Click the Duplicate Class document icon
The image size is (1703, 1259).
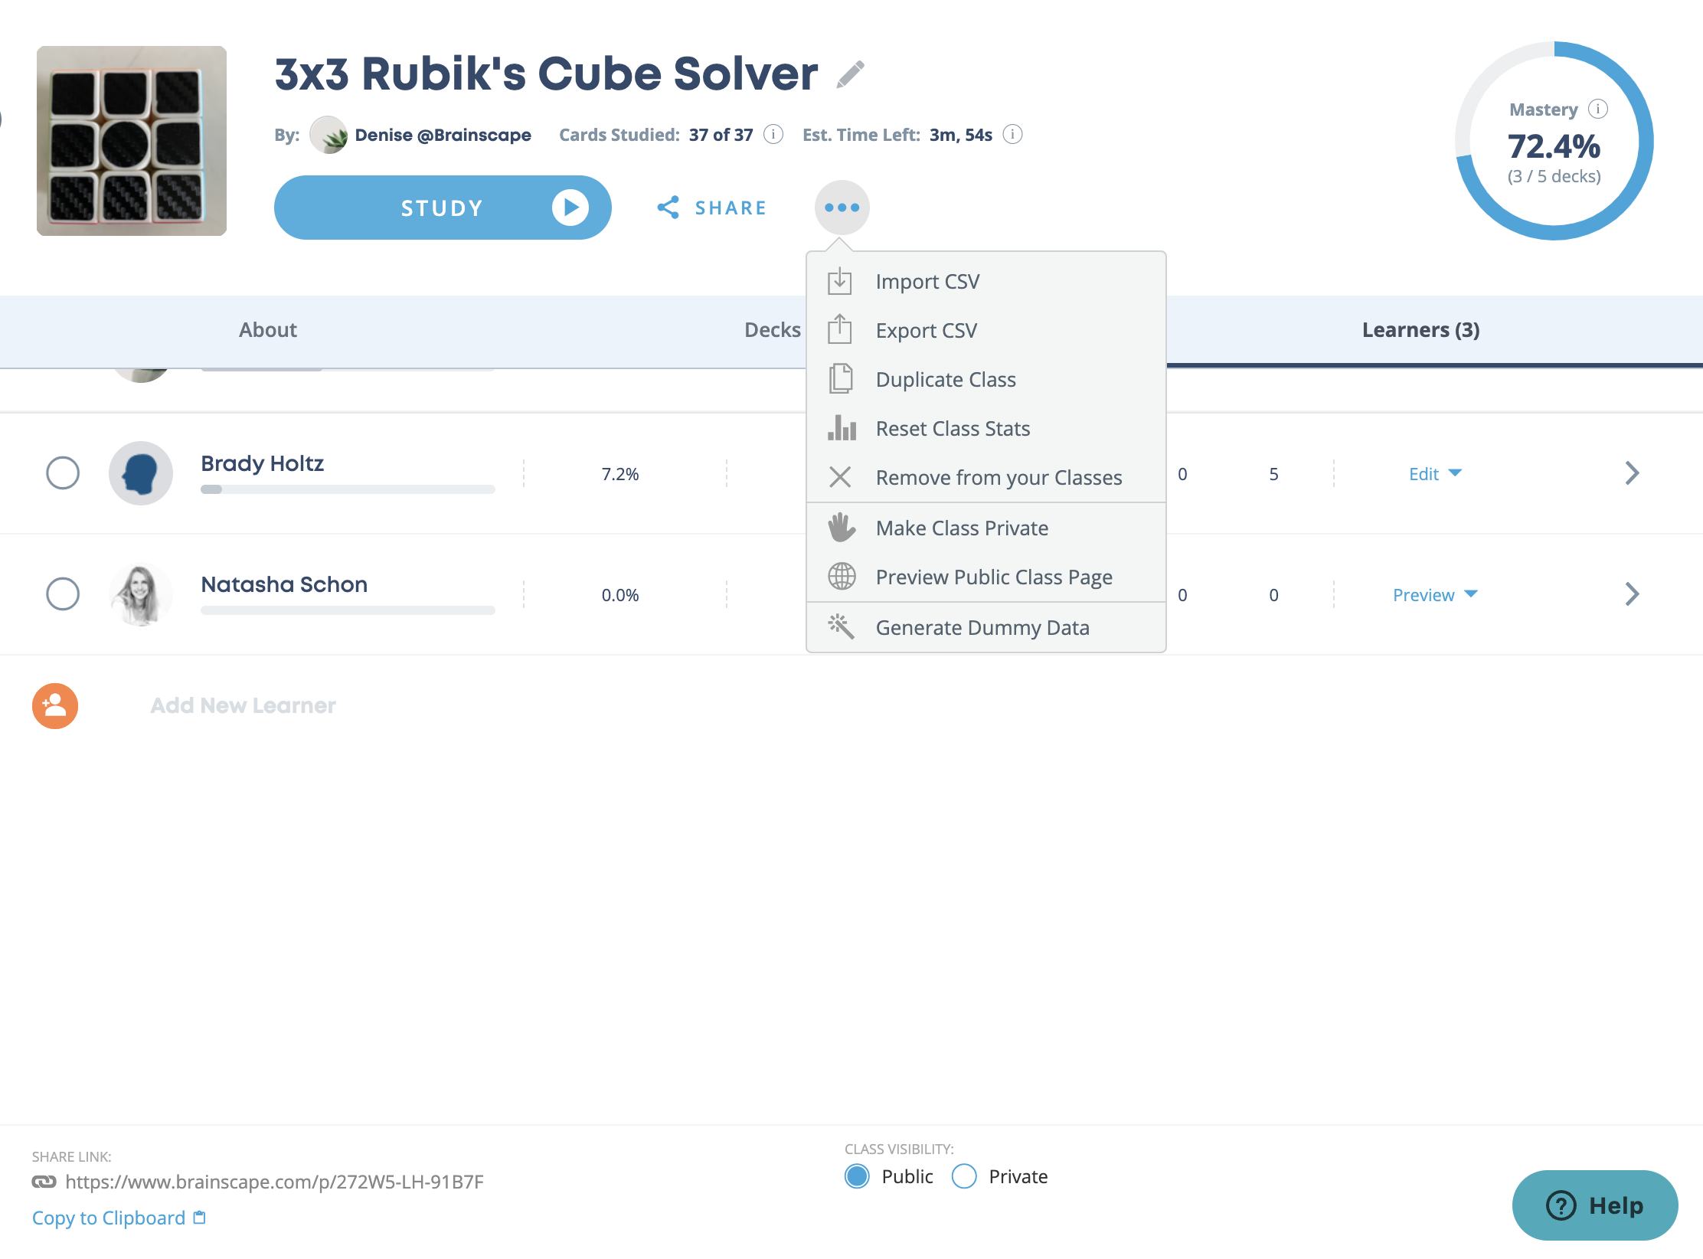840,379
